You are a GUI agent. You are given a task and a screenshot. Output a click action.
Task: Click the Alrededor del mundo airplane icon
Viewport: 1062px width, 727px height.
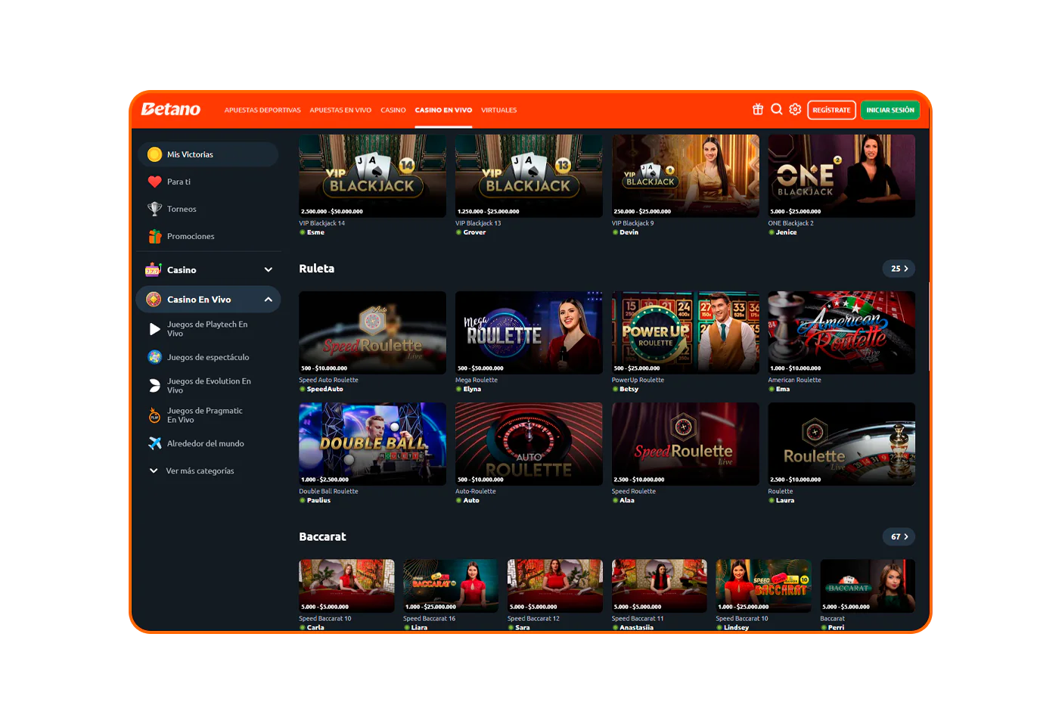pos(154,443)
